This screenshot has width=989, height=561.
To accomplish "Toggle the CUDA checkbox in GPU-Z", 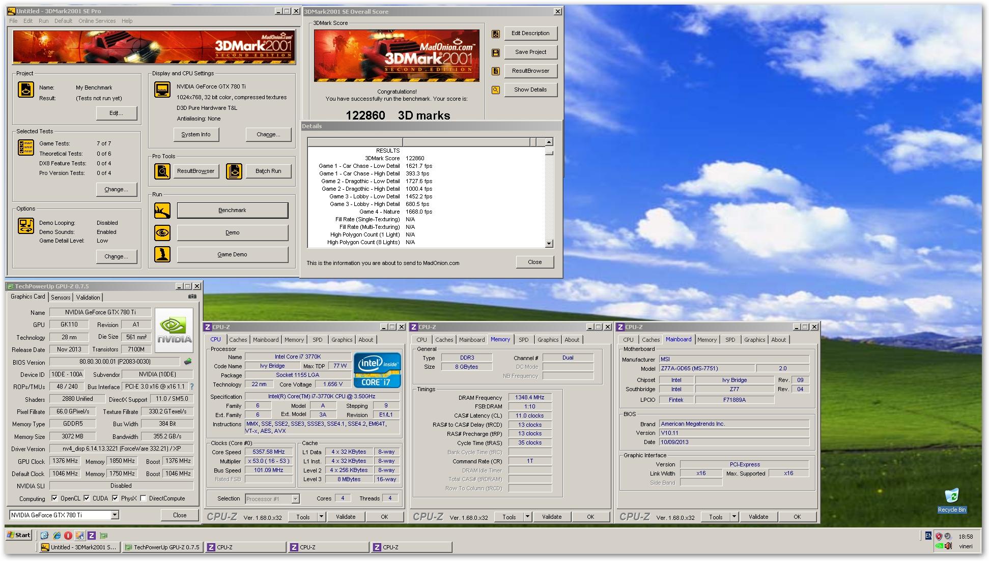I will click(87, 498).
